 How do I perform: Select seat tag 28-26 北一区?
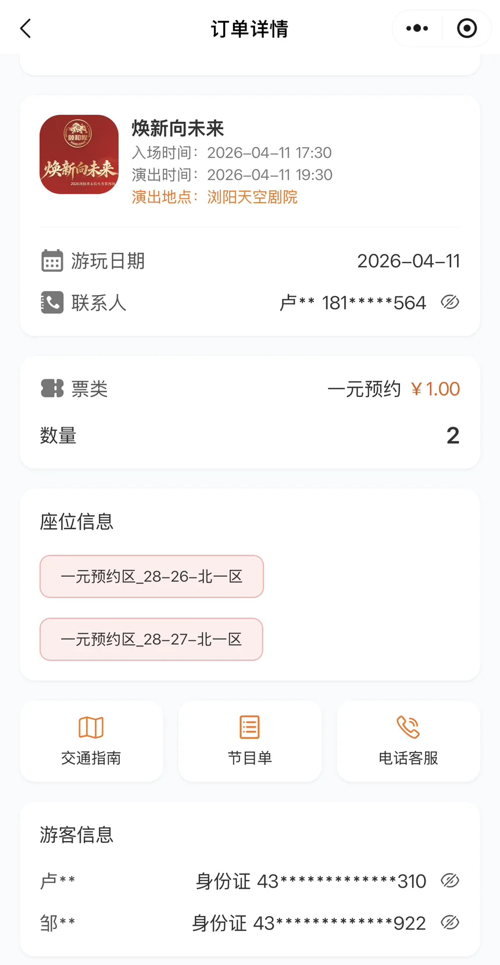[151, 576]
